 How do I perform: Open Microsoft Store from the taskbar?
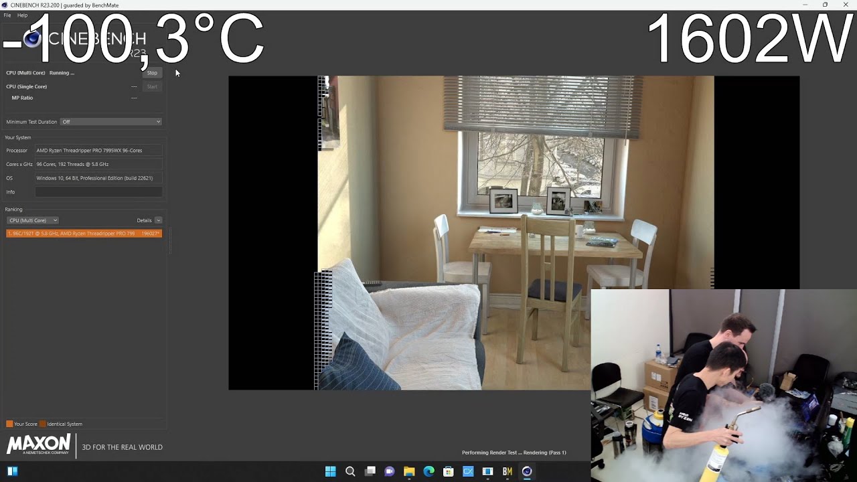pos(449,471)
